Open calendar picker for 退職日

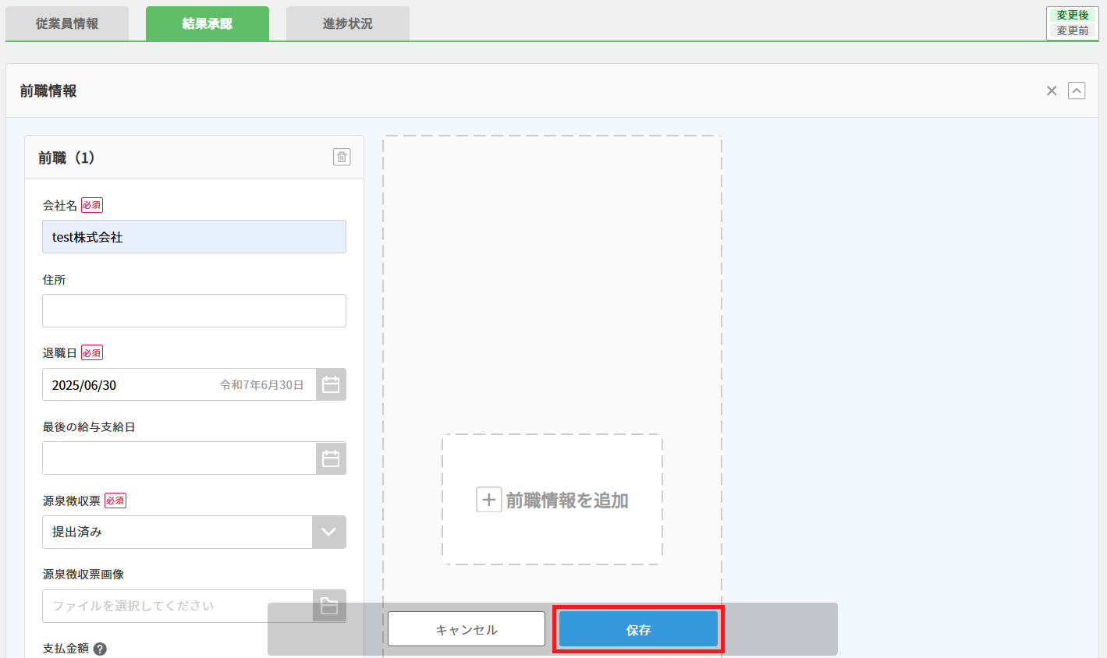[331, 384]
